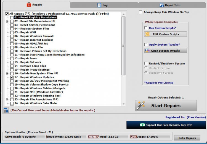This screenshot has width=207, height=144.
Task: Select 07 - Repair Internet Explorer row
Action: [x=34, y=40]
